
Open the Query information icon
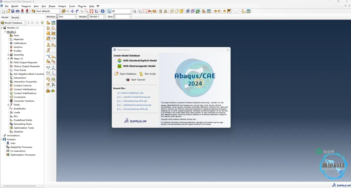(x=102, y=11)
